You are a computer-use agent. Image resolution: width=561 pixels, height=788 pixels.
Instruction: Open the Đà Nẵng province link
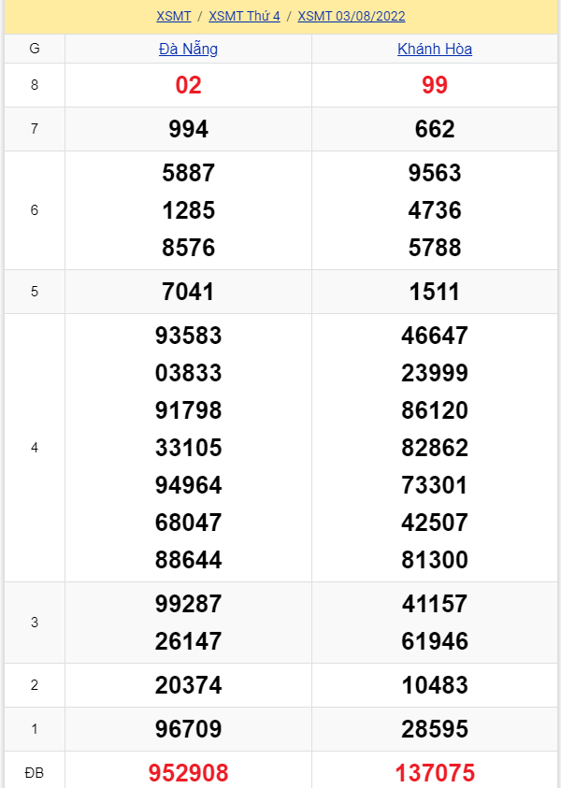188,49
